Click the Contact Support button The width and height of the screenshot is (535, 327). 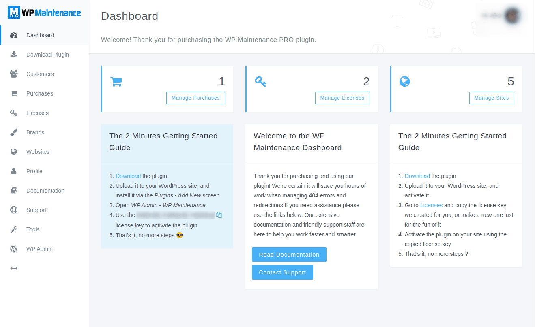pyautogui.click(x=282, y=272)
